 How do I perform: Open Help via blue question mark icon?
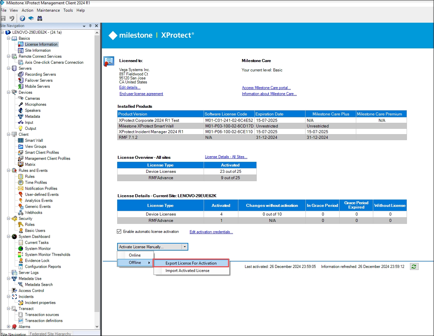(x=22, y=18)
